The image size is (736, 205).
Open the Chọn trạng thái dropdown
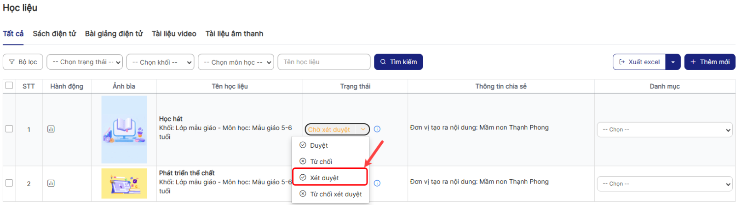[x=85, y=62]
